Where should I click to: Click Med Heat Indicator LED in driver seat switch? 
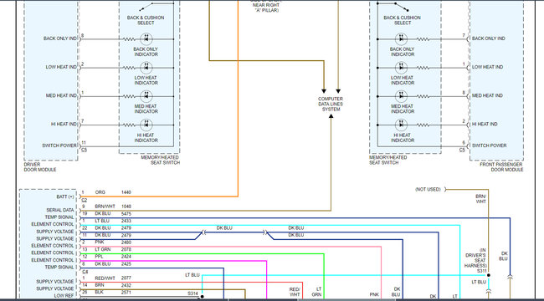coord(146,96)
